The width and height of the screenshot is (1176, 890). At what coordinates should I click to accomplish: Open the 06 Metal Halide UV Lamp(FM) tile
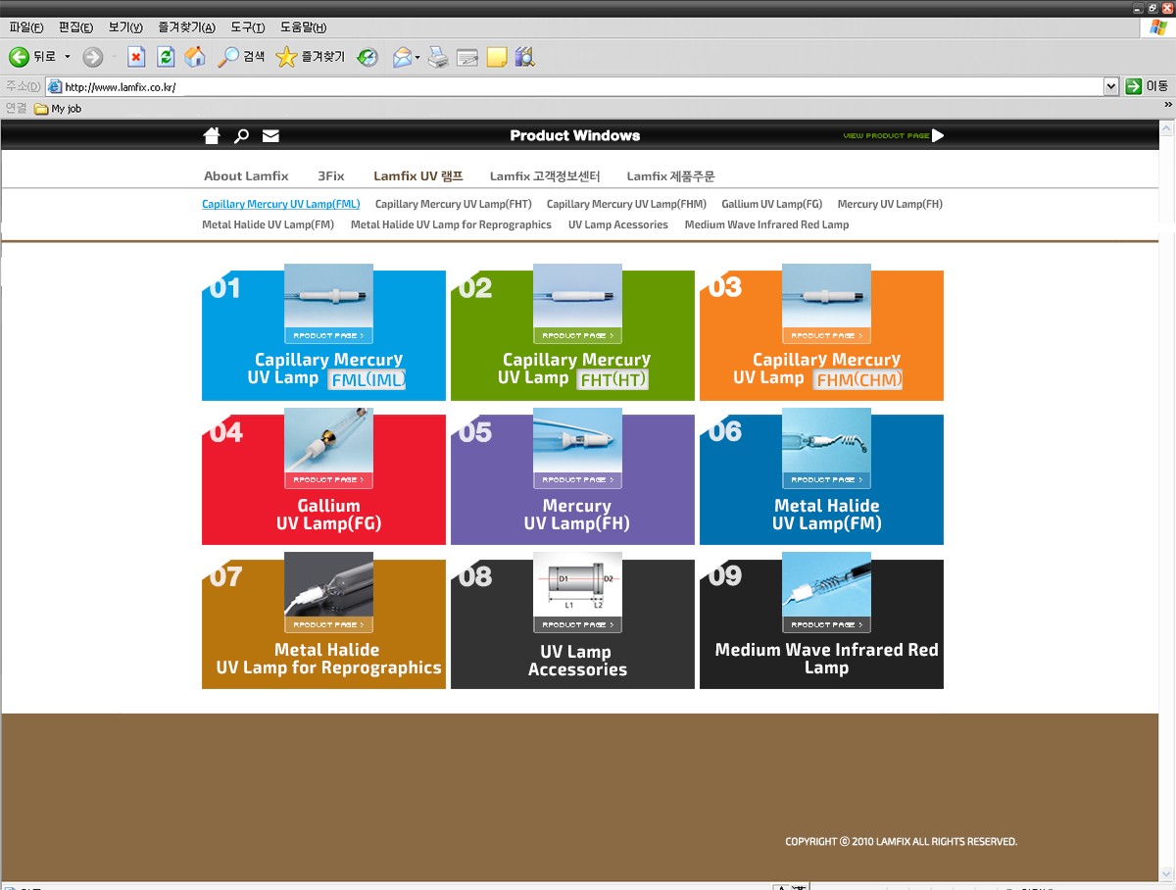[x=821, y=479]
